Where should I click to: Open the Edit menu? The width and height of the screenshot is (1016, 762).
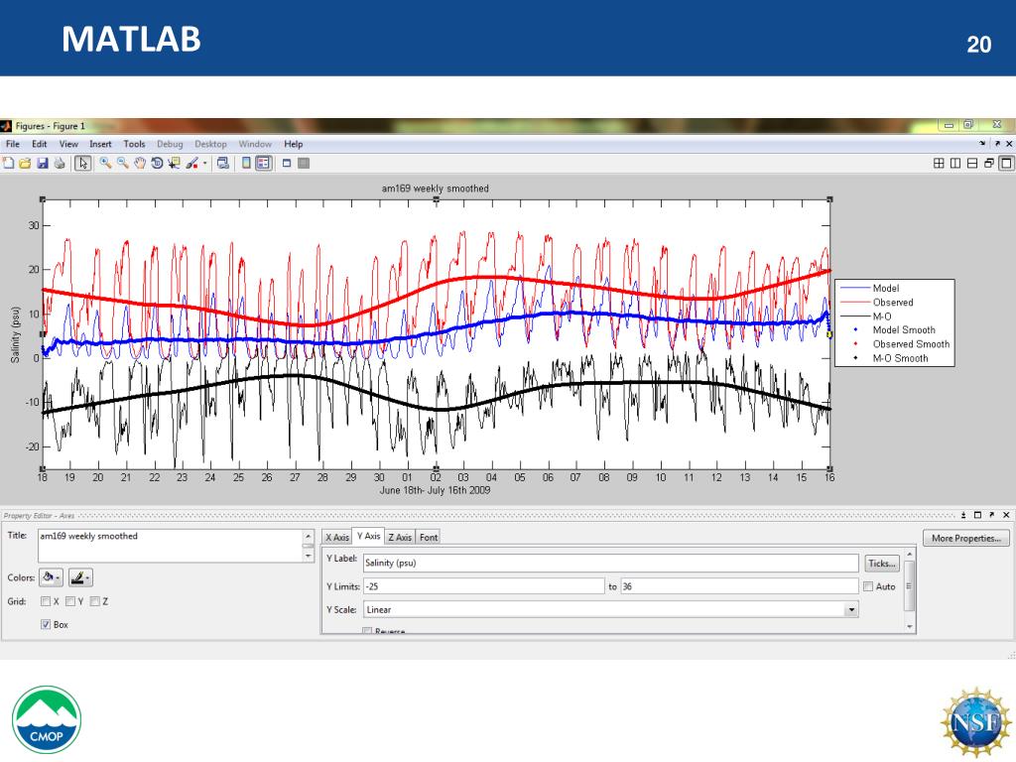pyautogui.click(x=40, y=144)
